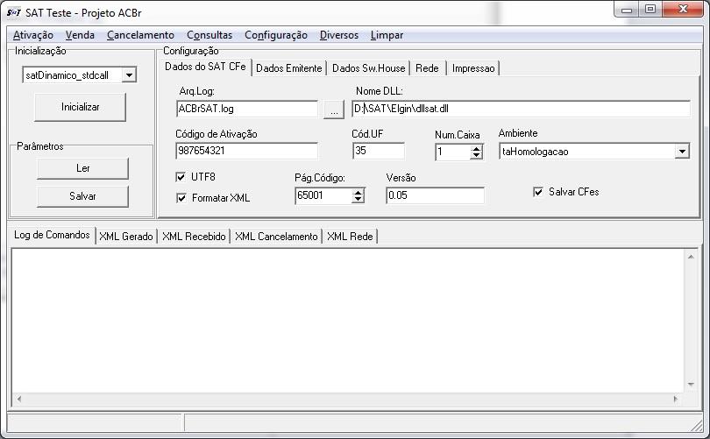Click inside the command log text area
This screenshot has width=710, height=439.
(x=348, y=321)
